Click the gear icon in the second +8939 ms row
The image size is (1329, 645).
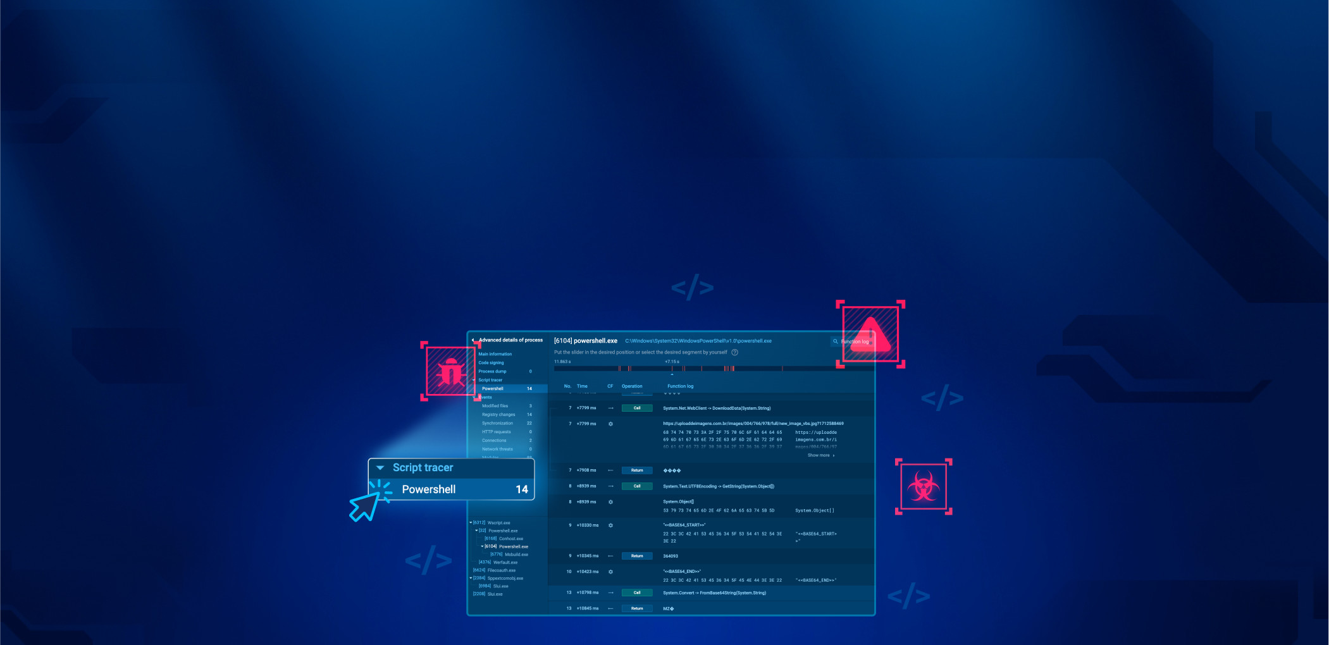point(610,502)
